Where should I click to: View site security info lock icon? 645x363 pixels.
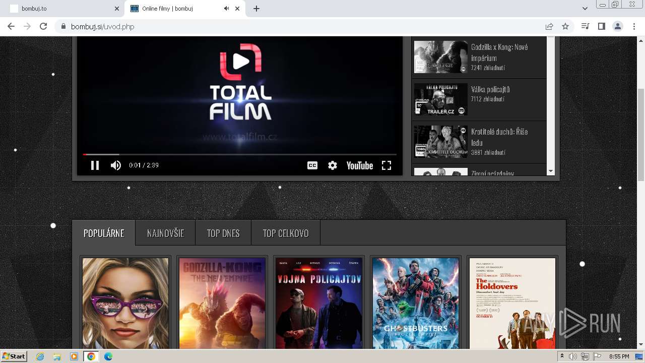(x=63, y=26)
